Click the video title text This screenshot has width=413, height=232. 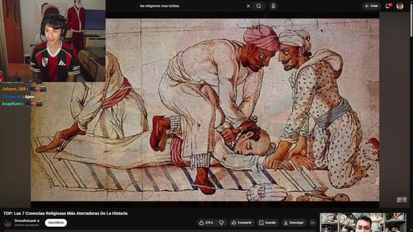point(65,213)
